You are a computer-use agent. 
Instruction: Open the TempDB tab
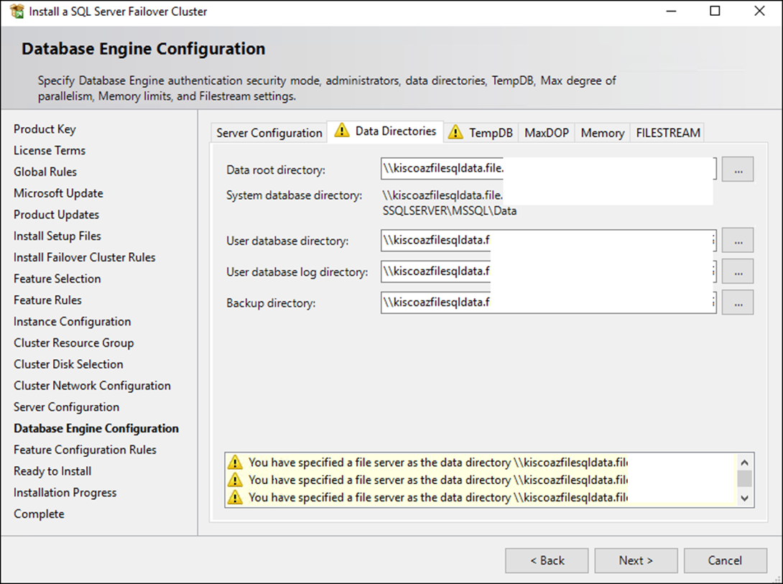(x=481, y=133)
